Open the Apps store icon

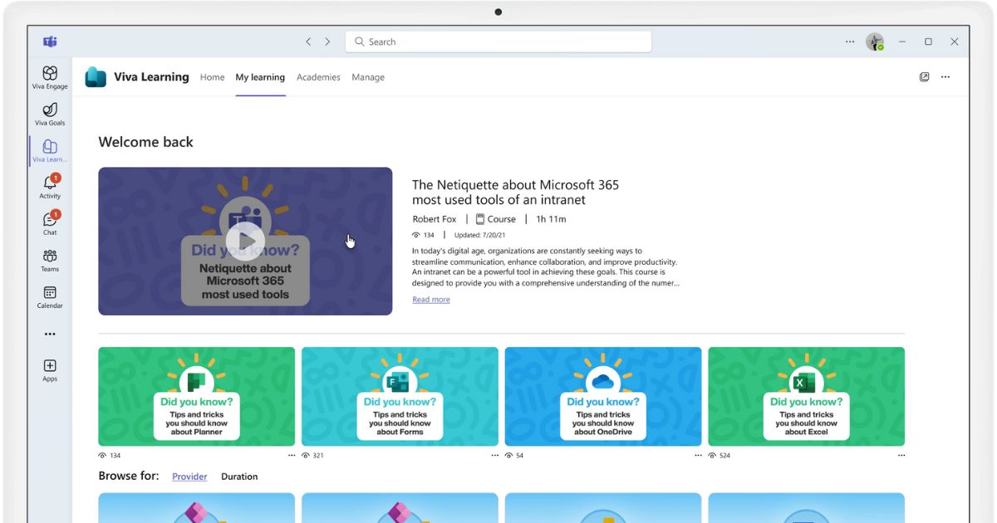pyautogui.click(x=50, y=369)
